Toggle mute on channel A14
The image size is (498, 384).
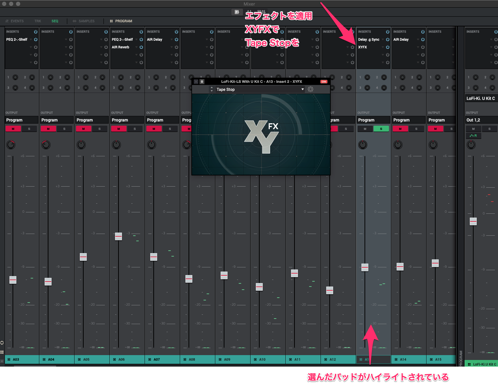(400, 129)
